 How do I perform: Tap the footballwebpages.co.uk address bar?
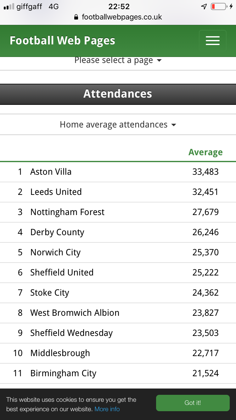(118, 17)
